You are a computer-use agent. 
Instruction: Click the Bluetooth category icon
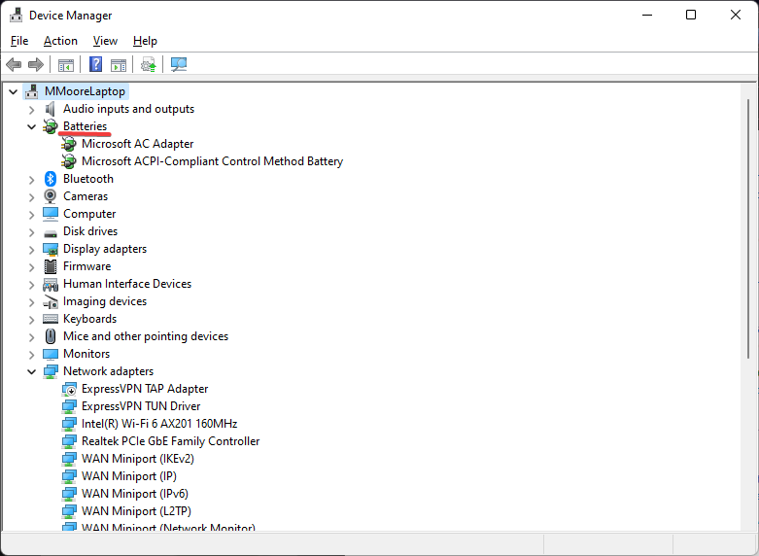[51, 179]
